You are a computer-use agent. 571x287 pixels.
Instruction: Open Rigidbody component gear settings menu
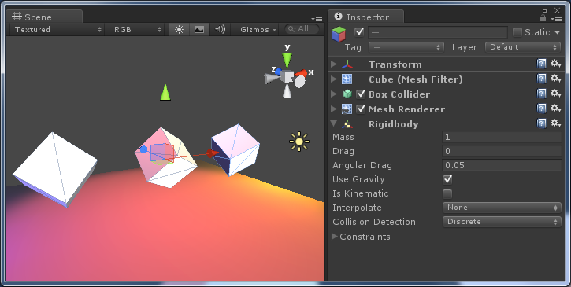[556, 123]
